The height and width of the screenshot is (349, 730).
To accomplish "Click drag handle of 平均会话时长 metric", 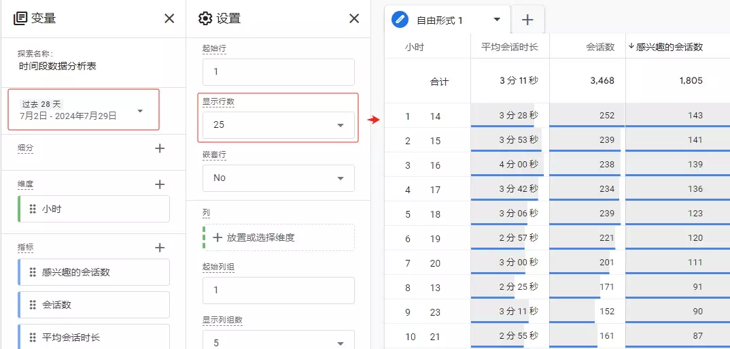I will point(33,337).
